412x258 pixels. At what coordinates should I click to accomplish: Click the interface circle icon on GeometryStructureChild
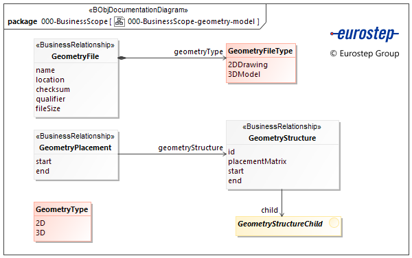click(x=334, y=223)
